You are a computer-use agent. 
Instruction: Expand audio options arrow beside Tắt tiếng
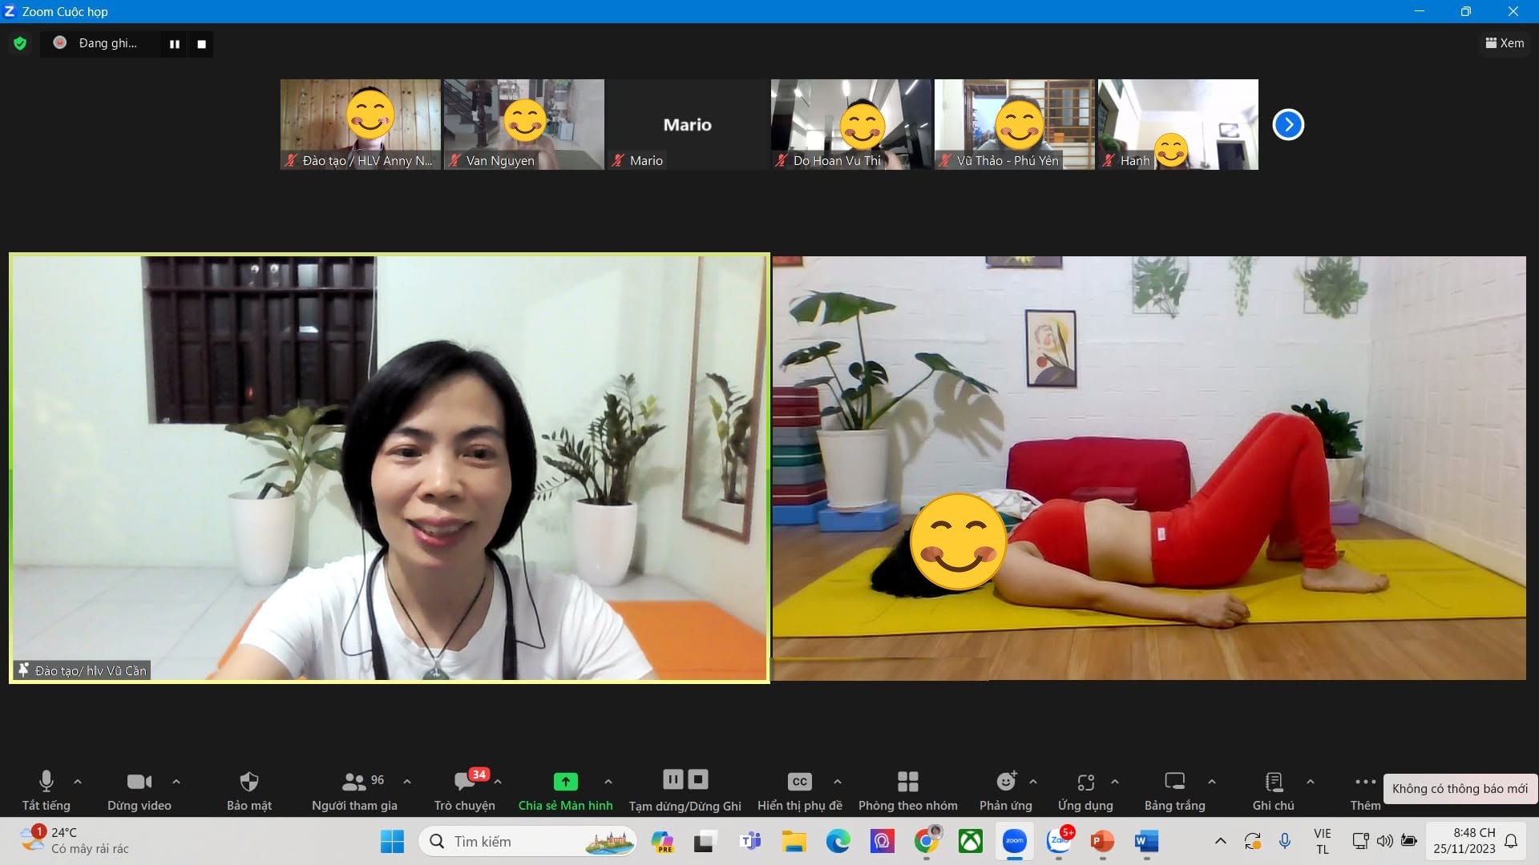point(78,781)
